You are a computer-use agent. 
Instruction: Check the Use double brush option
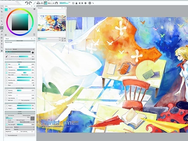tap(6, 136)
